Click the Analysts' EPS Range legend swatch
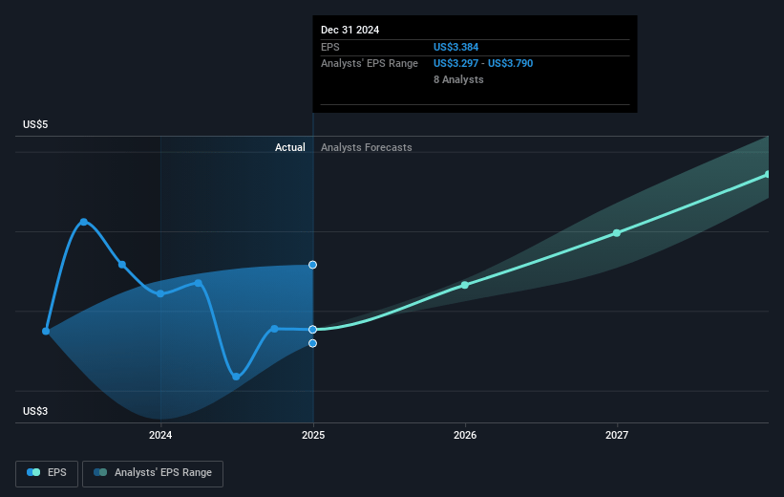This screenshot has height=497, width=784. (x=100, y=472)
